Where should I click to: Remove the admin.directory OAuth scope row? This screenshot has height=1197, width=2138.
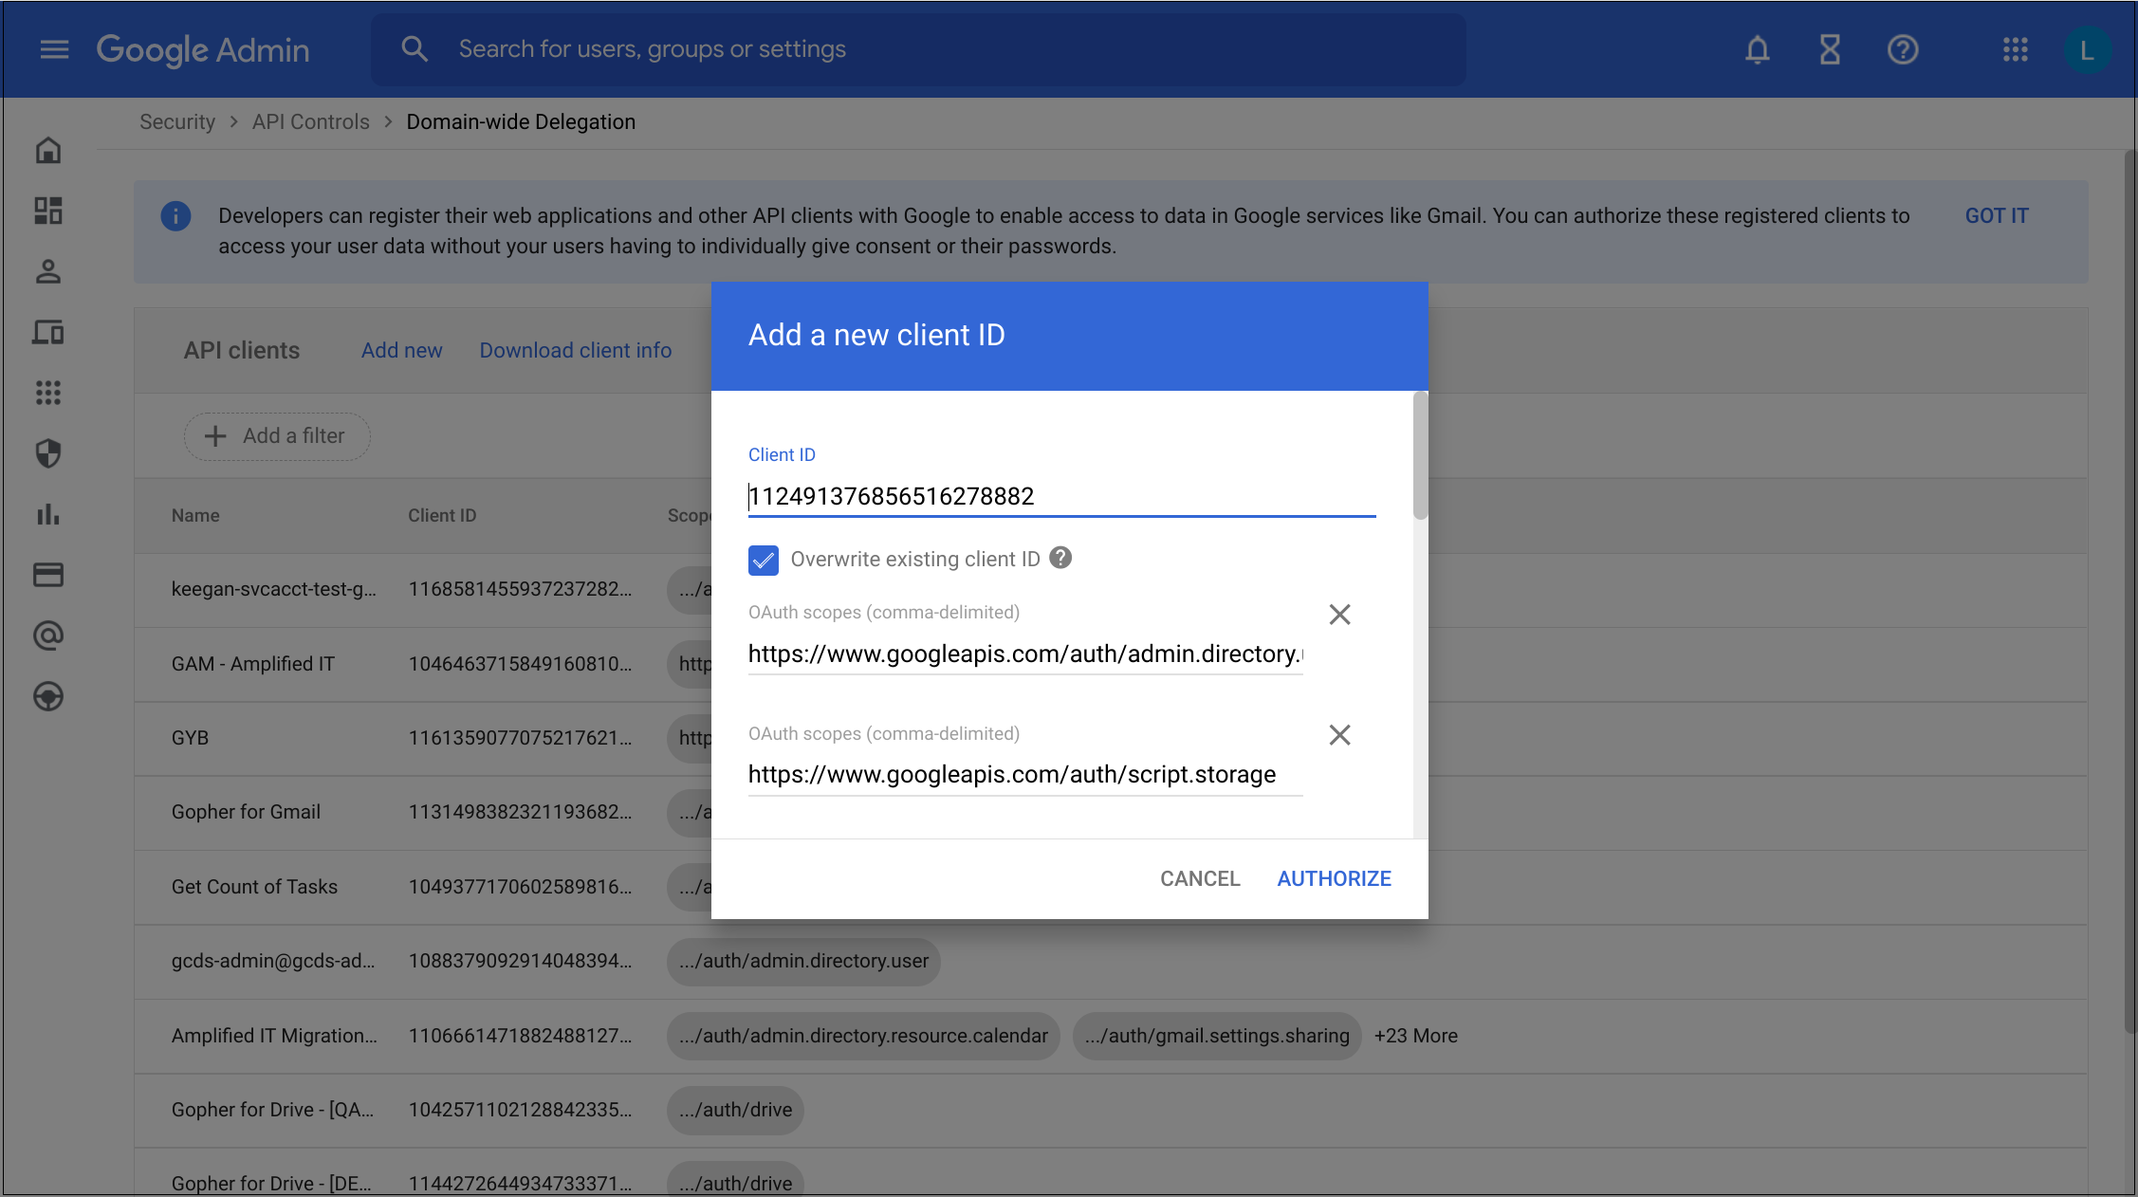tap(1339, 615)
